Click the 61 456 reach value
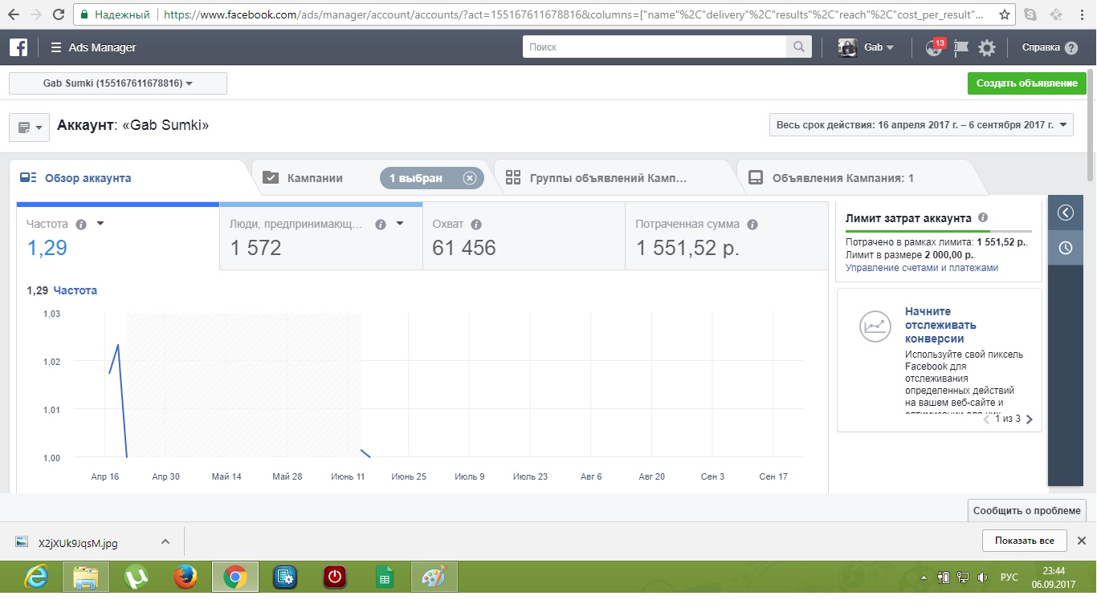 coord(464,248)
